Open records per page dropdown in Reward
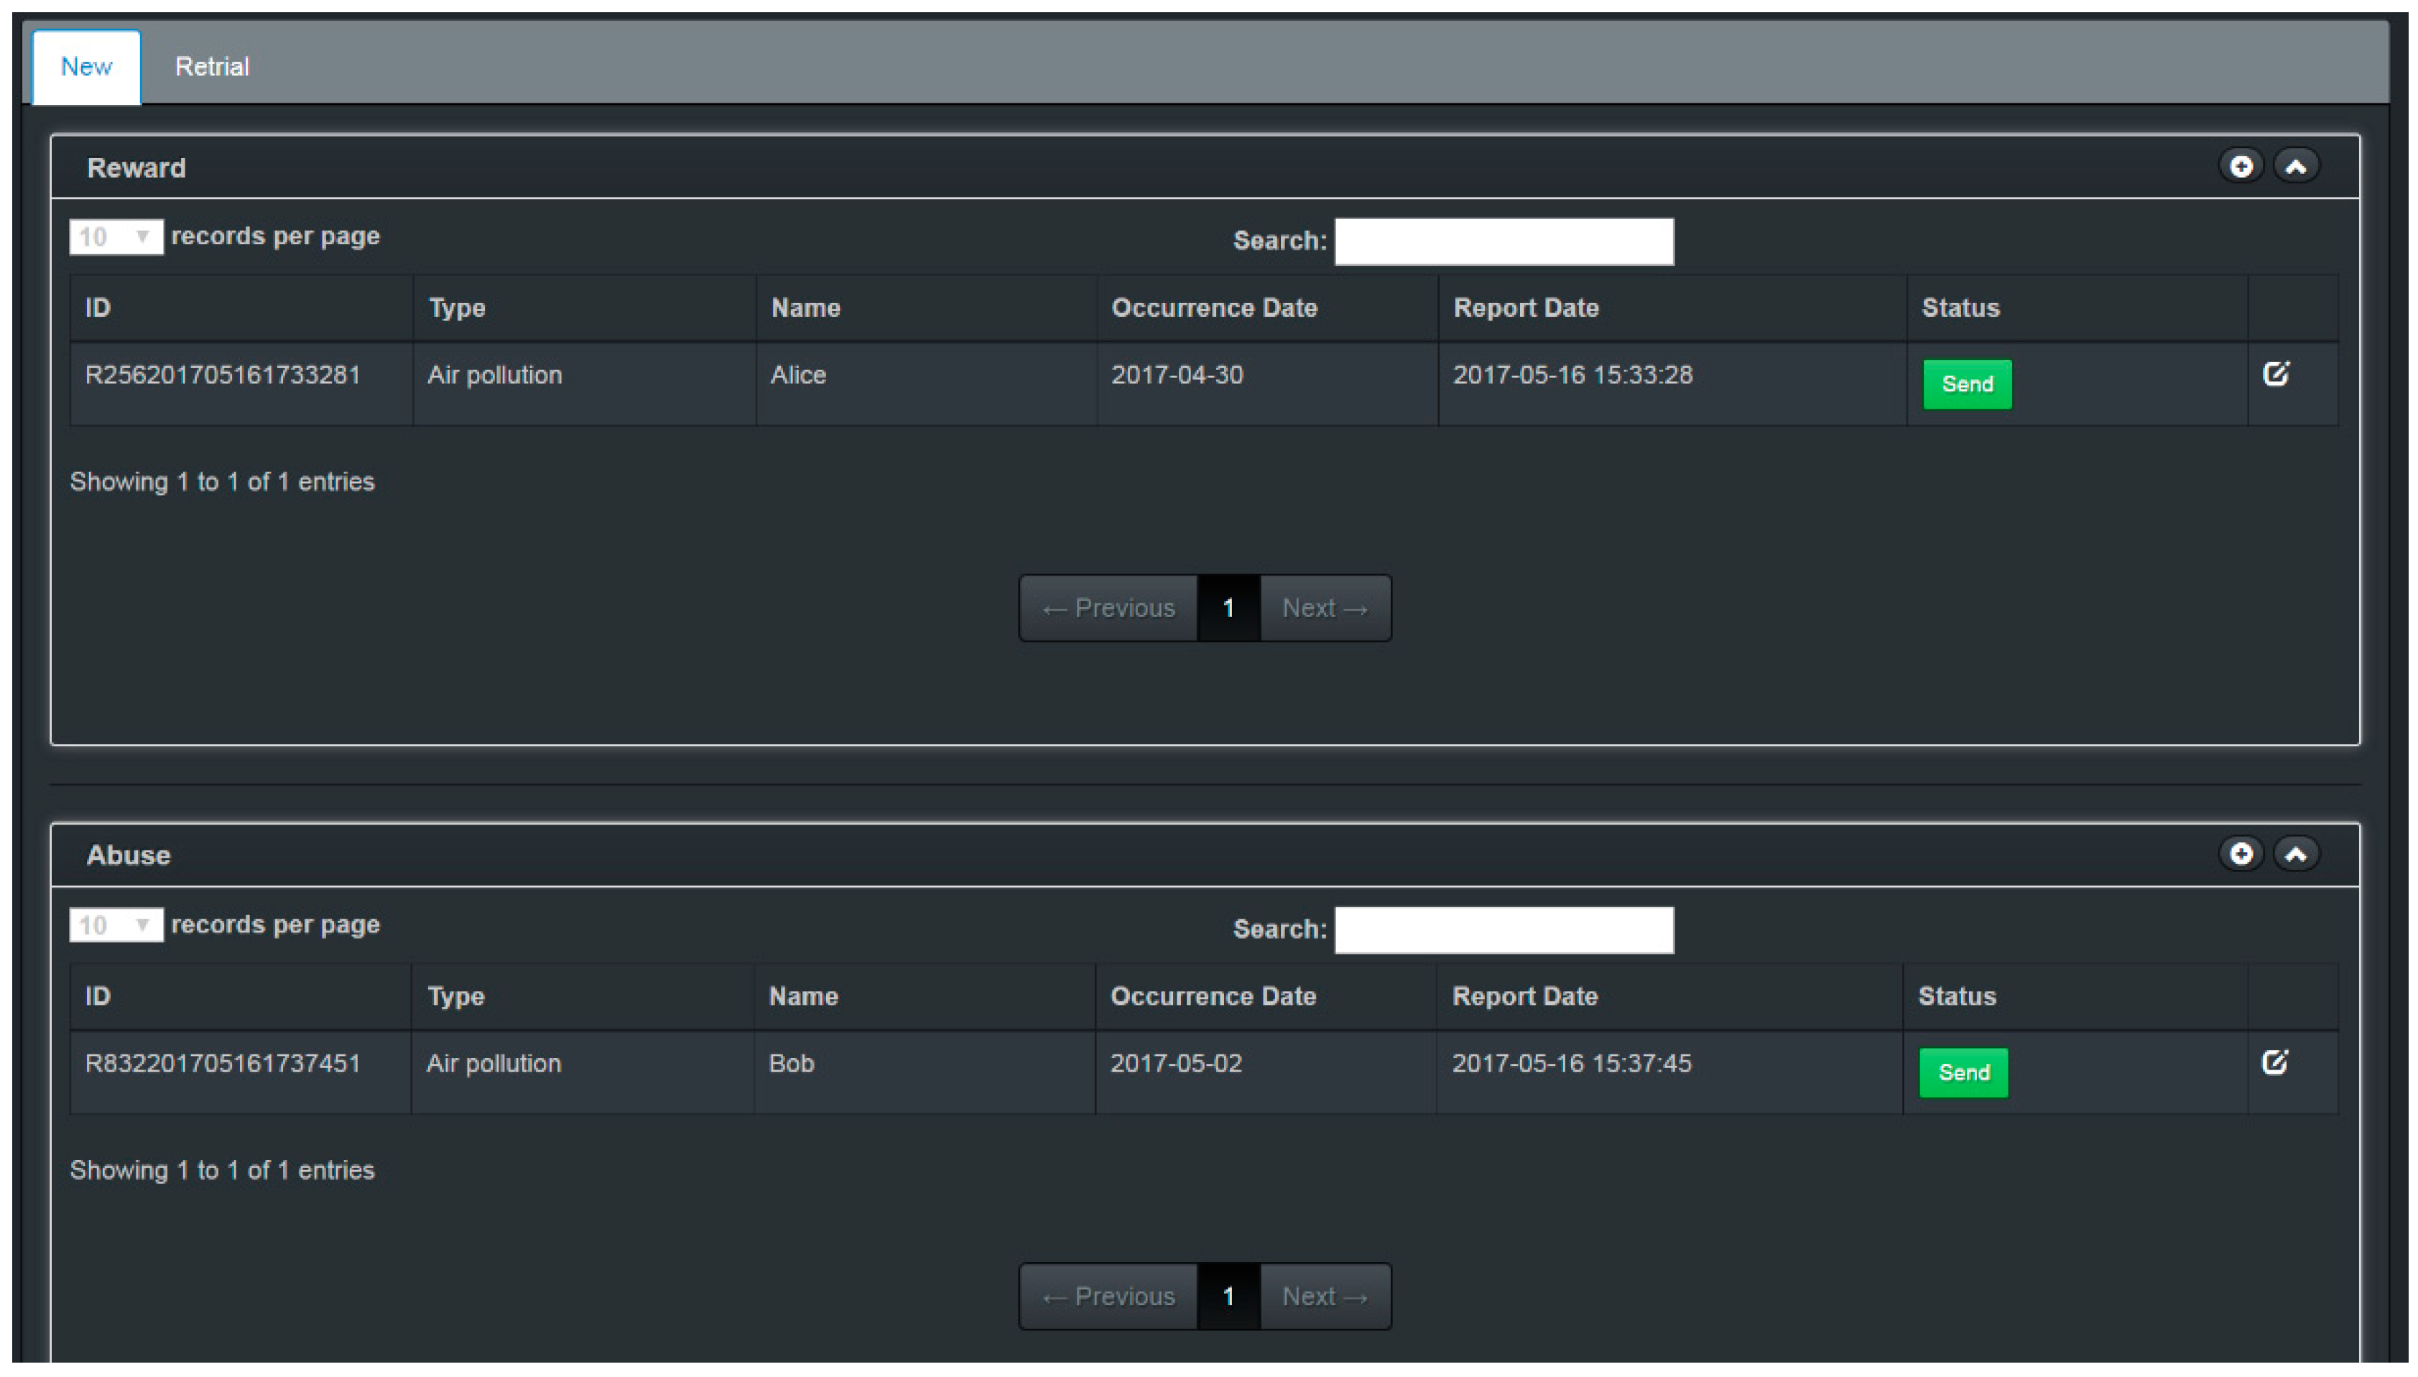Viewport: 2418px width, 1377px height. click(x=116, y=236)
